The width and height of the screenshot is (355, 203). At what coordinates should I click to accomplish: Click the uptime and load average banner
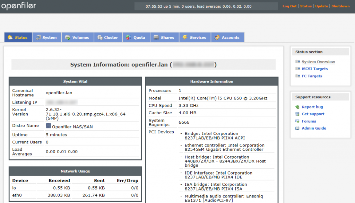(x=206, y=6)
